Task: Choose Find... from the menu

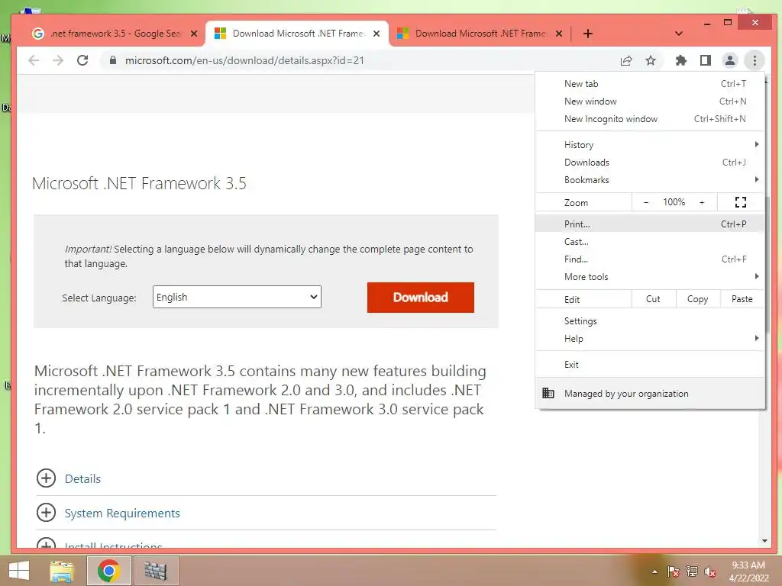Action: (650, 259)
